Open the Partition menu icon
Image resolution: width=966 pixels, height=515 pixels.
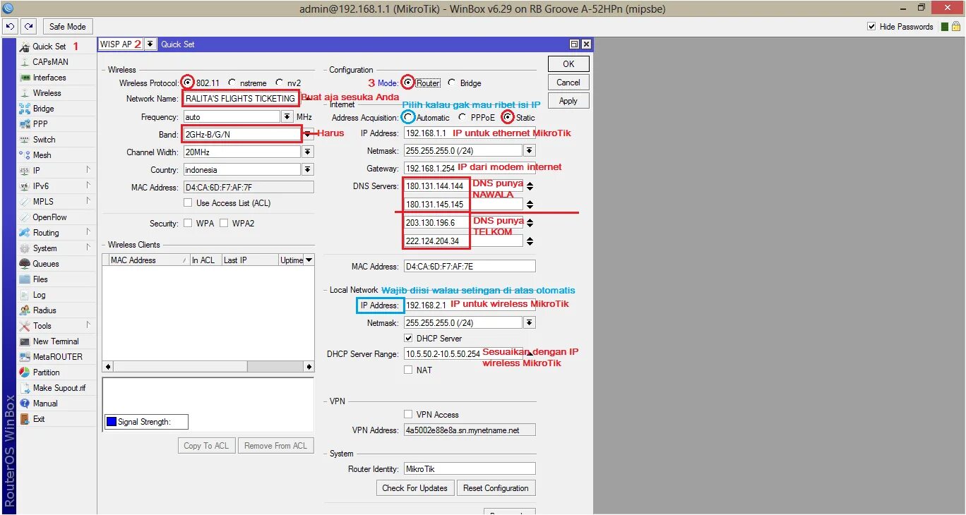[25, 372]
